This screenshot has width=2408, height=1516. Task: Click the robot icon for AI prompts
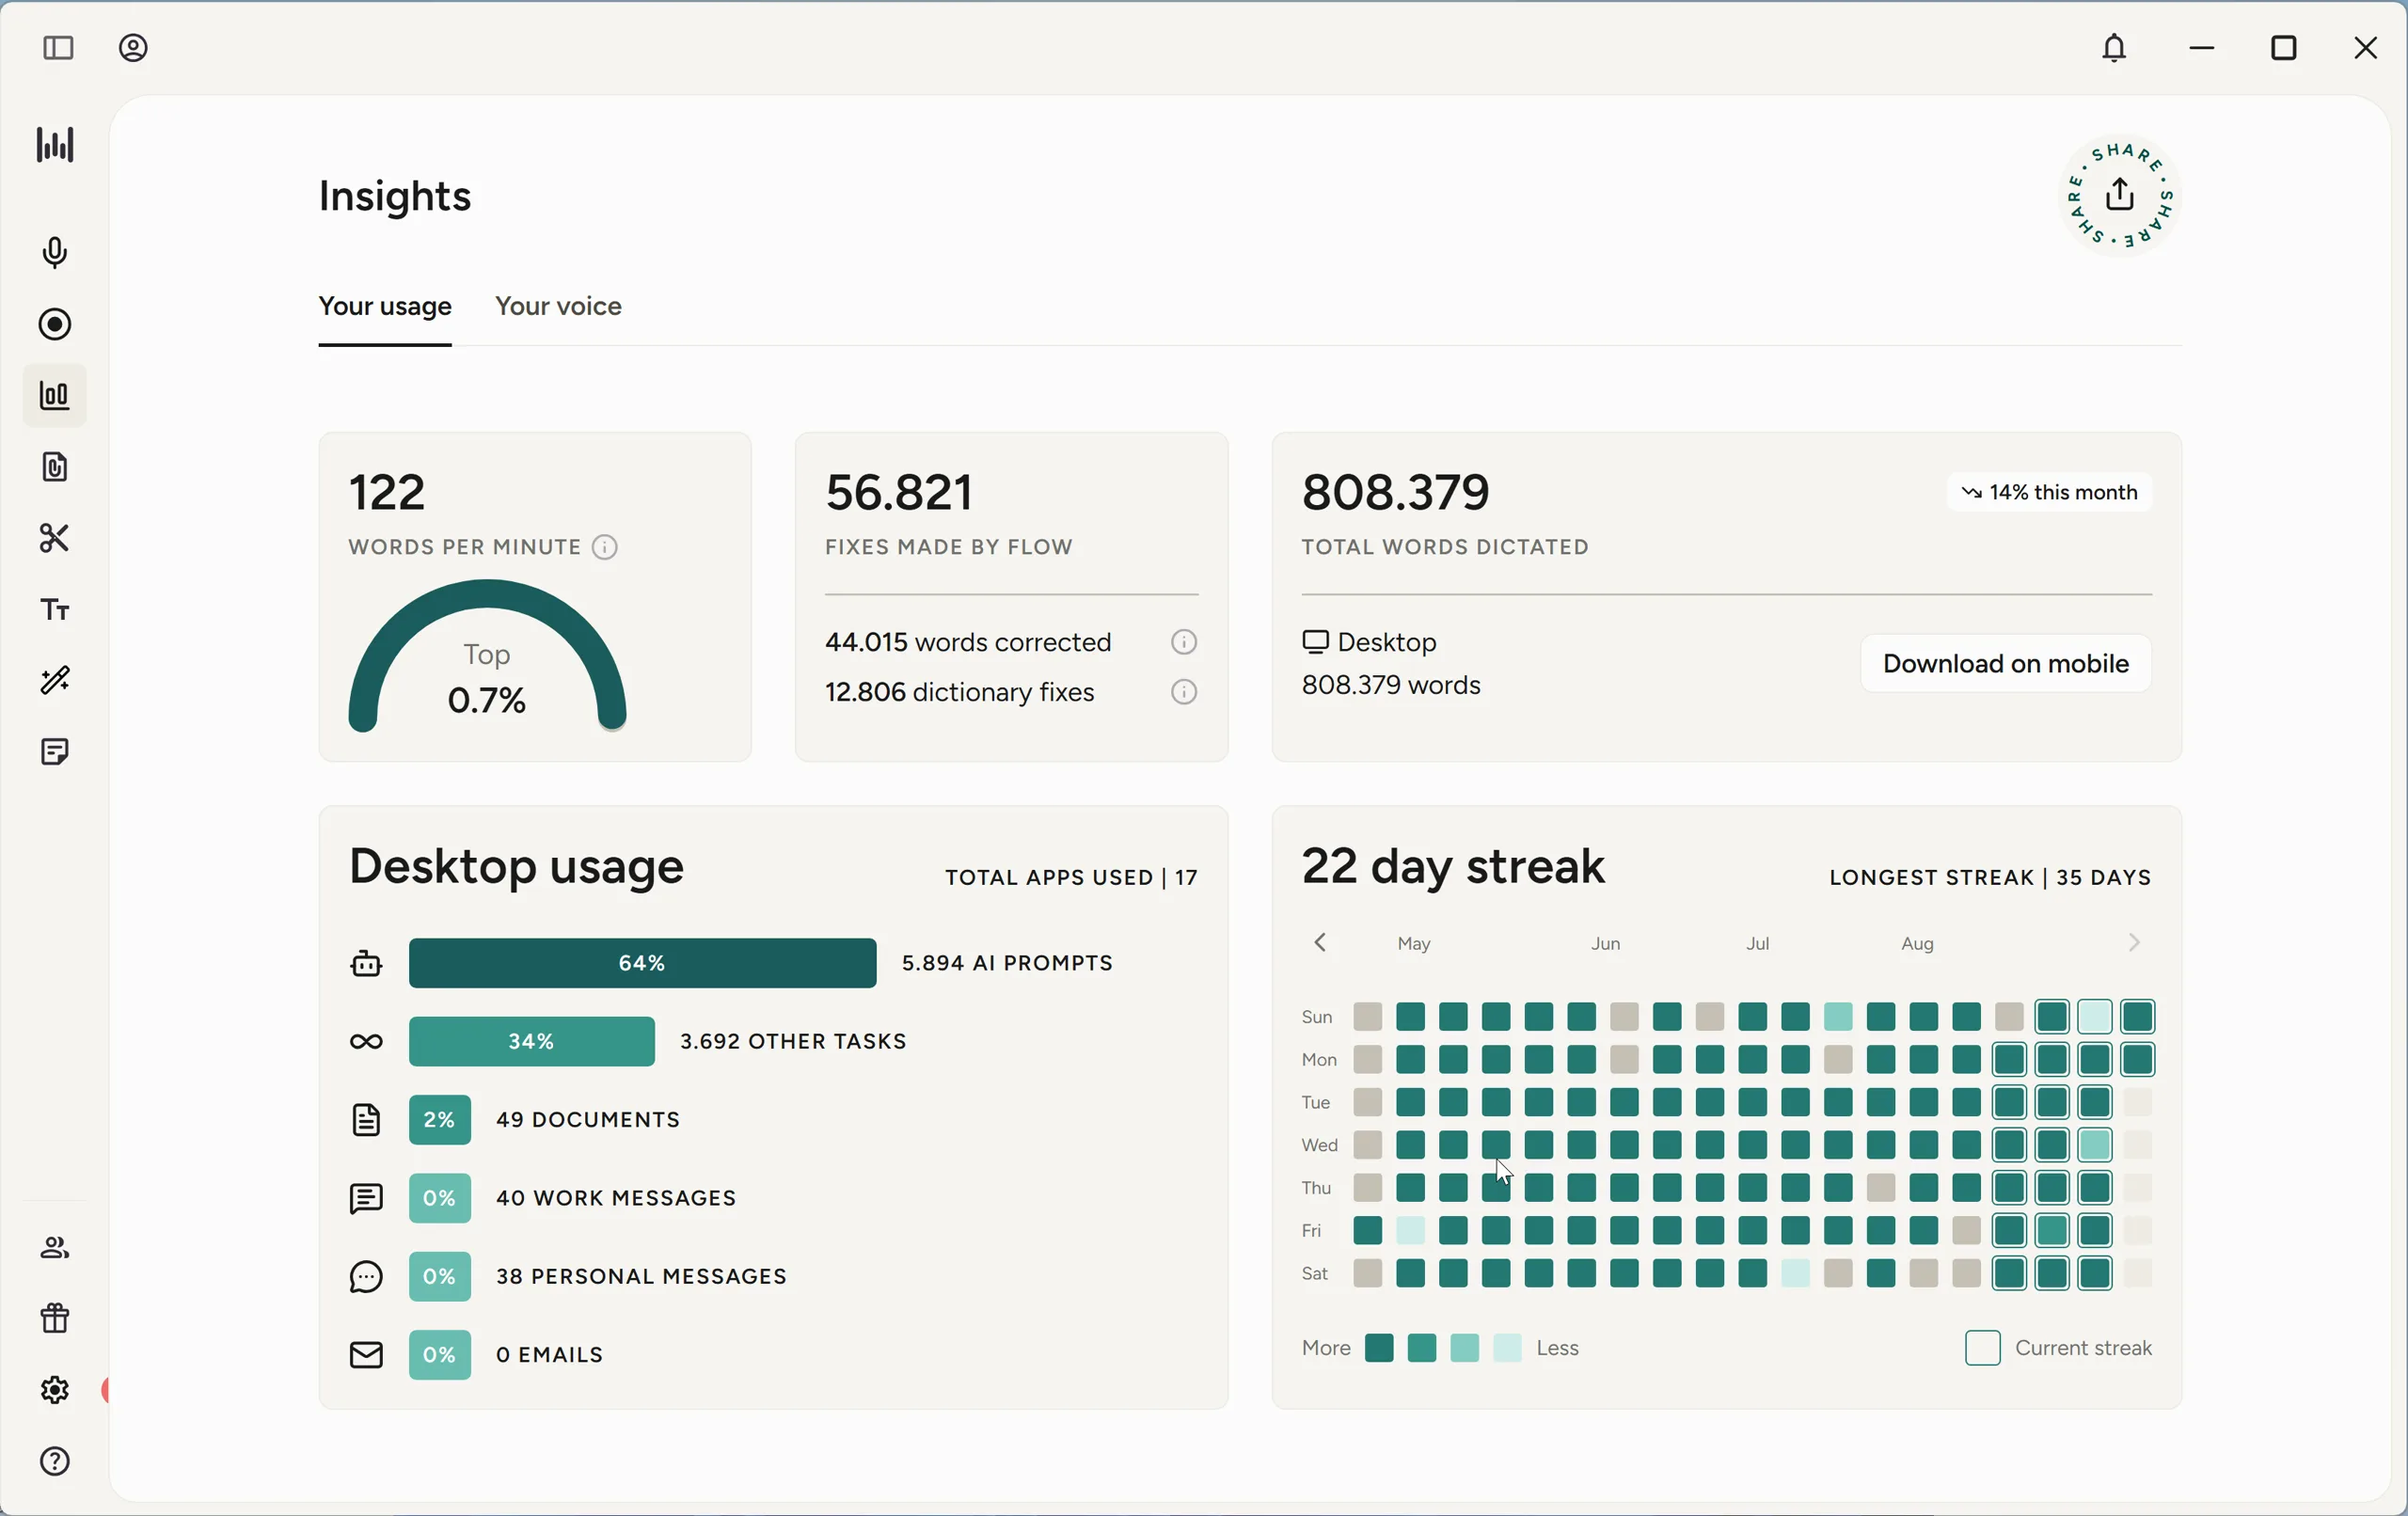point(366,963)
